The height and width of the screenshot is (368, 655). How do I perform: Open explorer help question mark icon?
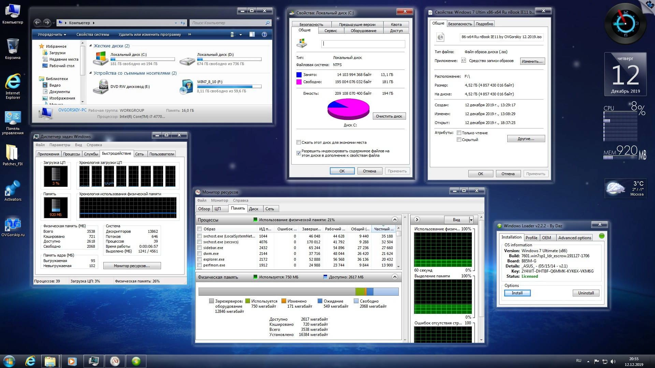click(x=264, y=34)
